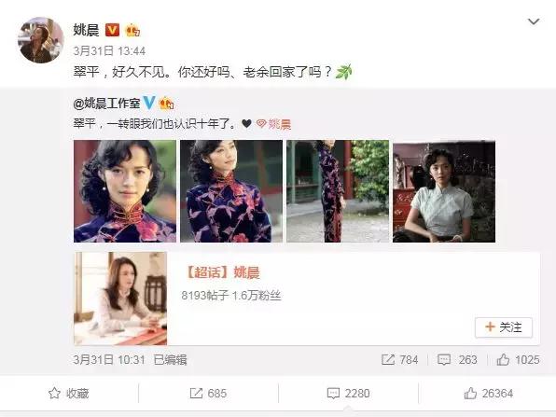Click the crown membership badge beside 姚晨

133,31
